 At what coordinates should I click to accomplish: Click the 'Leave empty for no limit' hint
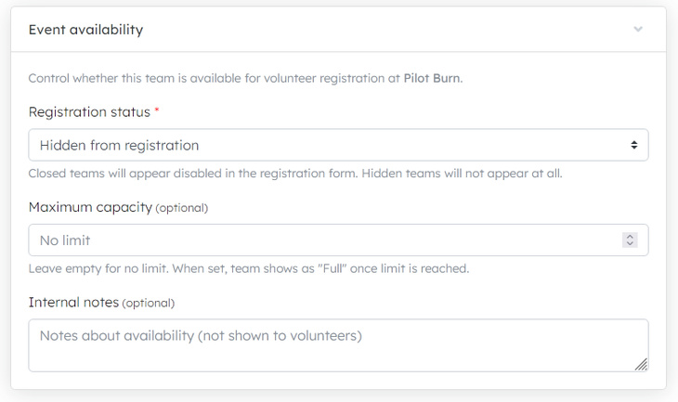pyautogui.click(x=249, y=269)
